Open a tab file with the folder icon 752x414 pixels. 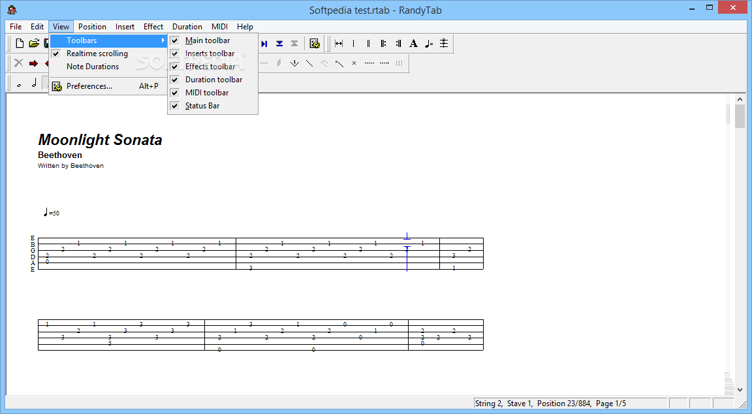(x=34, y=44)
